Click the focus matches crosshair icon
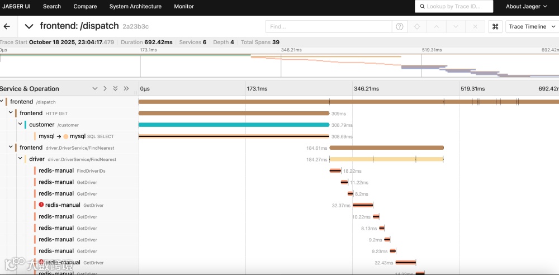Image resolution: width=559 pixels, height=275 pixels. (x=417, y=26)
